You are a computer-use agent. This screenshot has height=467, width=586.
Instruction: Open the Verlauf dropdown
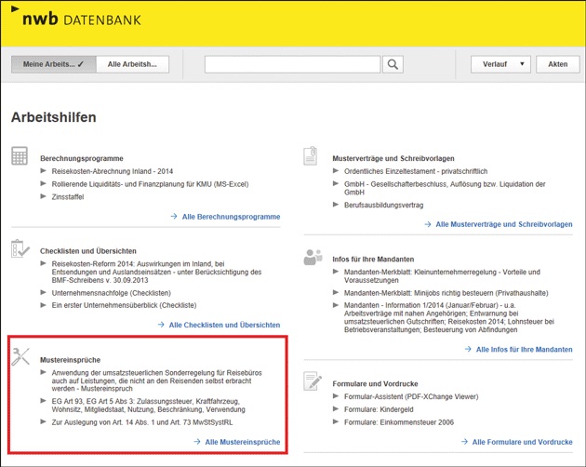[x=500, y=64]
